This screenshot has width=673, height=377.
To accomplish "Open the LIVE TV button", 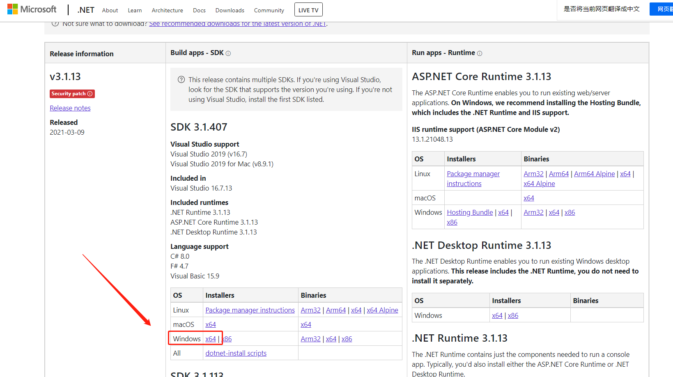I will coord(308,9).
